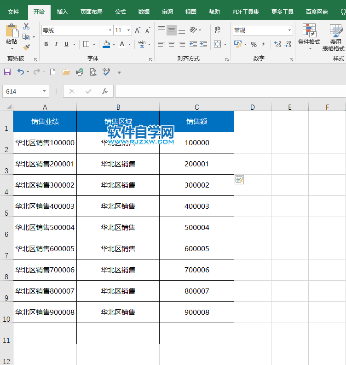
Task: Toggle Italic formatting
Action: (56, 44)
